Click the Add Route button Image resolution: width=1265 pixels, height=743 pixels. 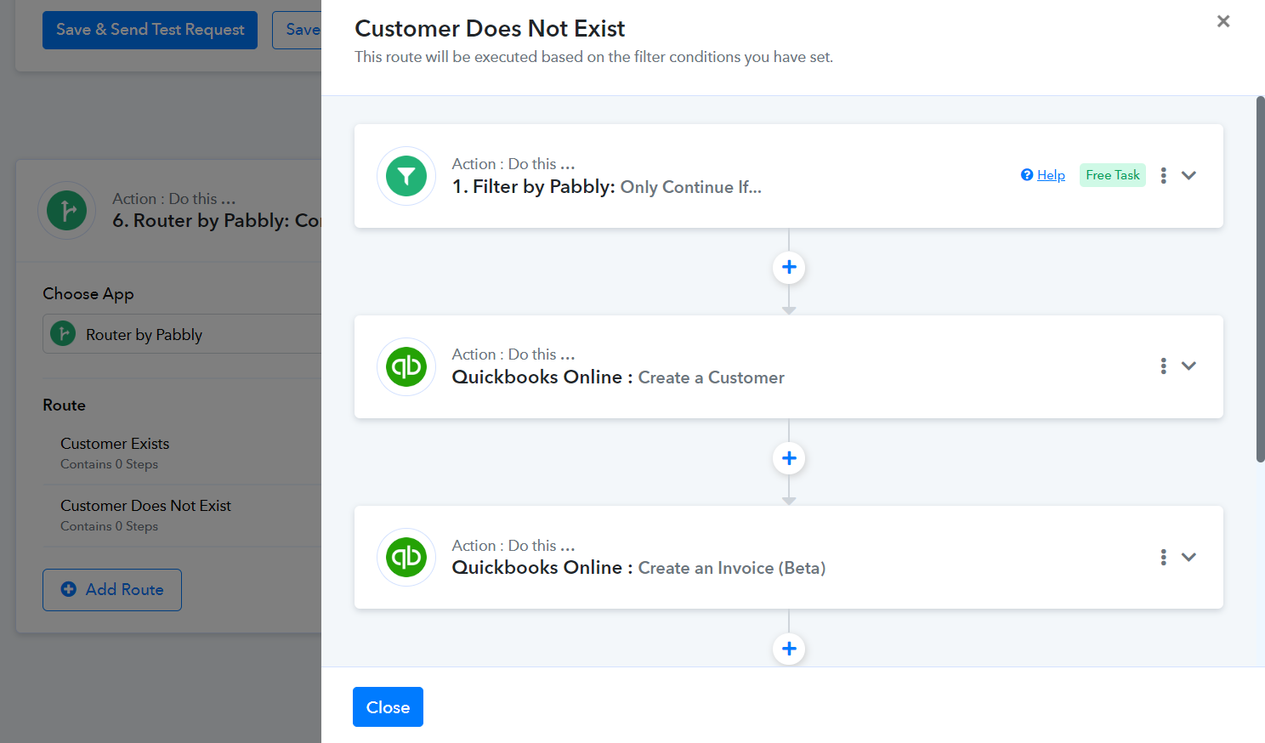pos(112,590)
